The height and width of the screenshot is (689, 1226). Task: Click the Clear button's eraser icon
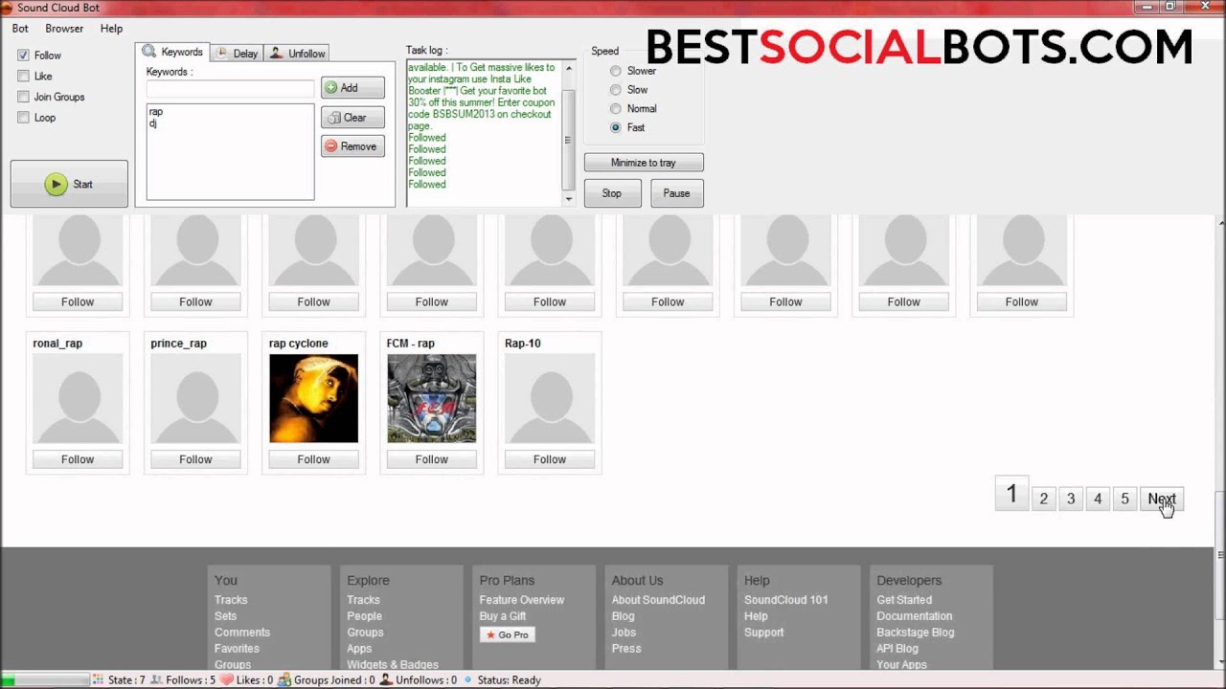(333, 118)
